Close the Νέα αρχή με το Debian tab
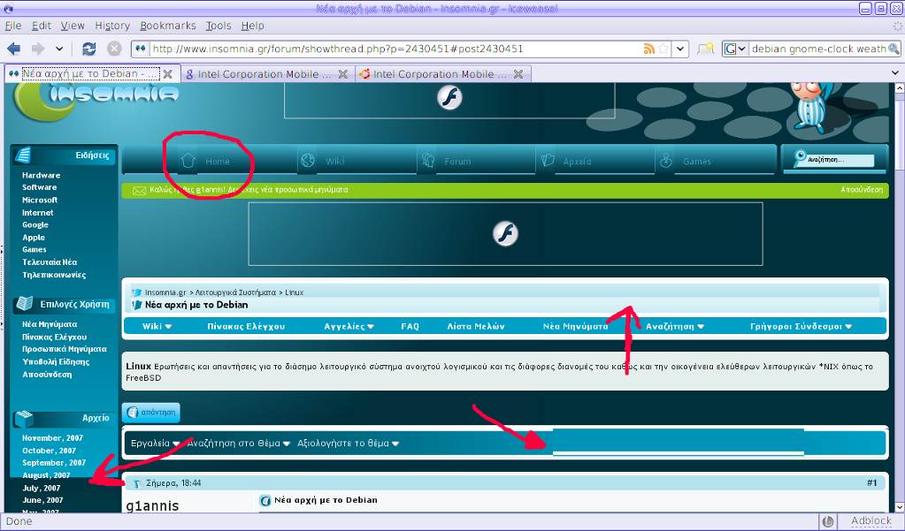The width and height of the screenshot is (905, 531). click(168, 74)
